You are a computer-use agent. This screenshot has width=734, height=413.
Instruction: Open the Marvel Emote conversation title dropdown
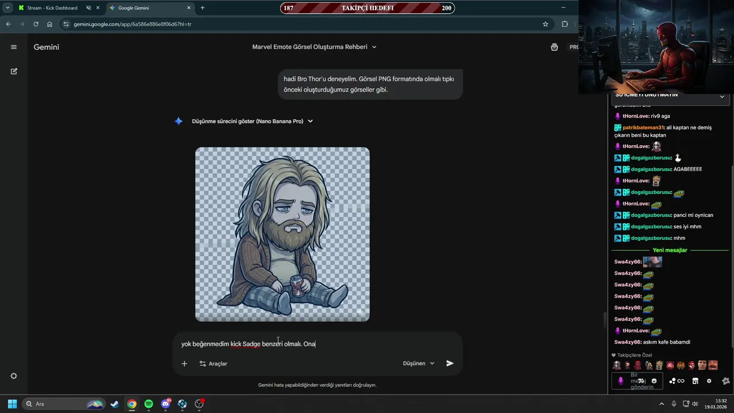314,47
